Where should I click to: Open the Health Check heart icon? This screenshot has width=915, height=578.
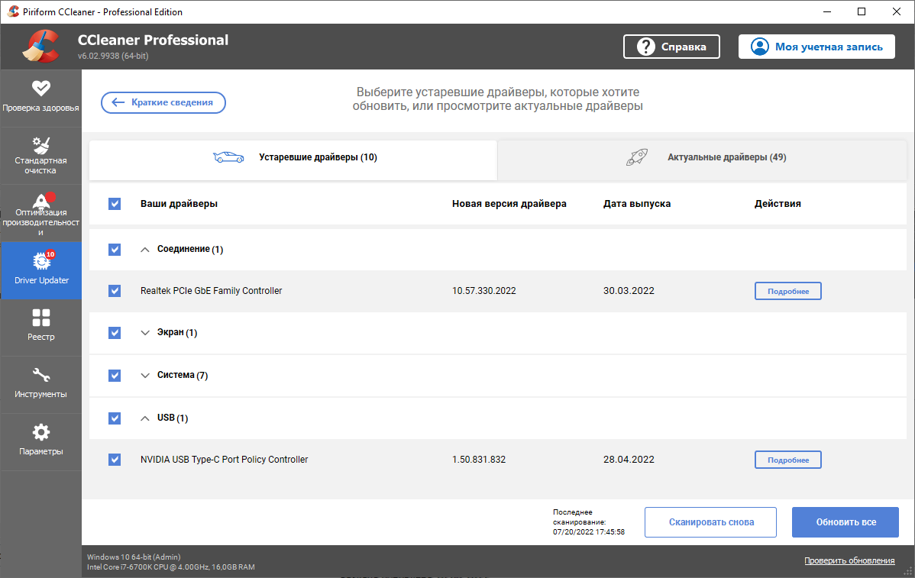(40, 89)
